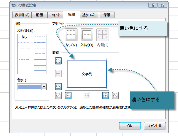Switch to the 塗りつぶし tab
Image resolution: width=178 pixels, height=136 pixels.
tap(89, 15)
